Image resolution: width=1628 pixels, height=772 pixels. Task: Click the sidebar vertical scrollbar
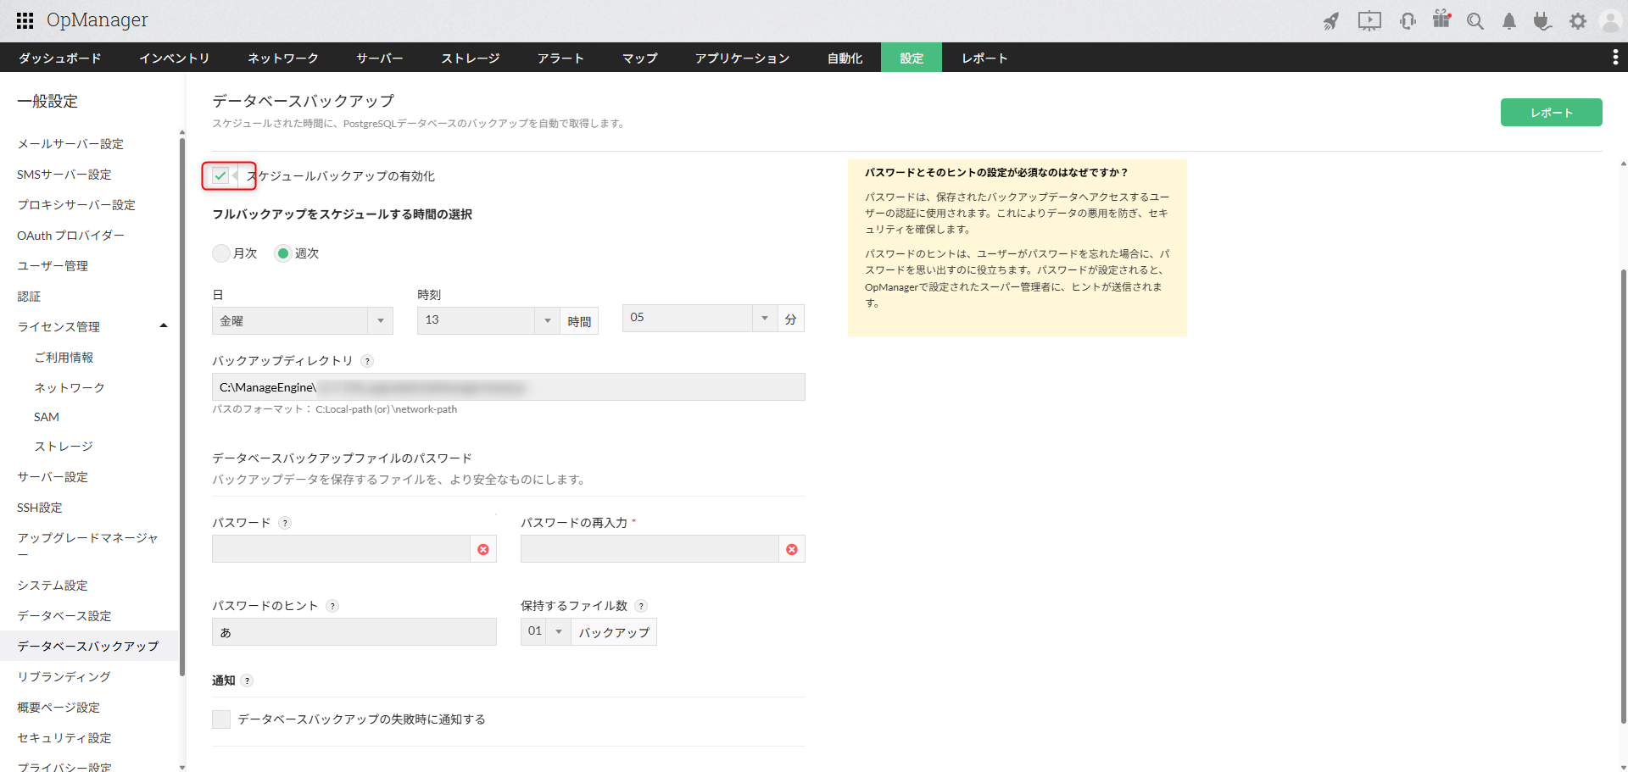(181, 407)
